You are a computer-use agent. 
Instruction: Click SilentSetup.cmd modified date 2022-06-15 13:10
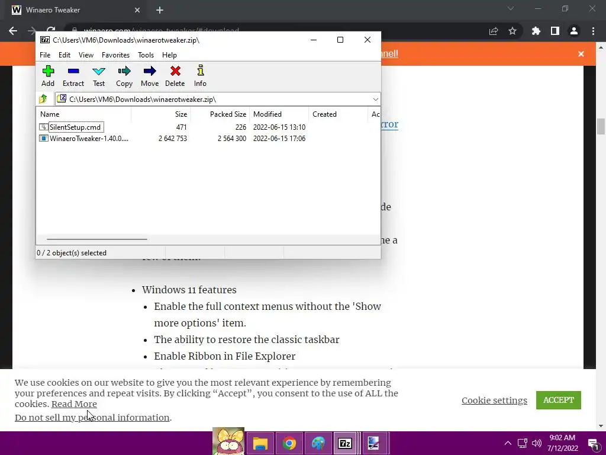point(279,127)
